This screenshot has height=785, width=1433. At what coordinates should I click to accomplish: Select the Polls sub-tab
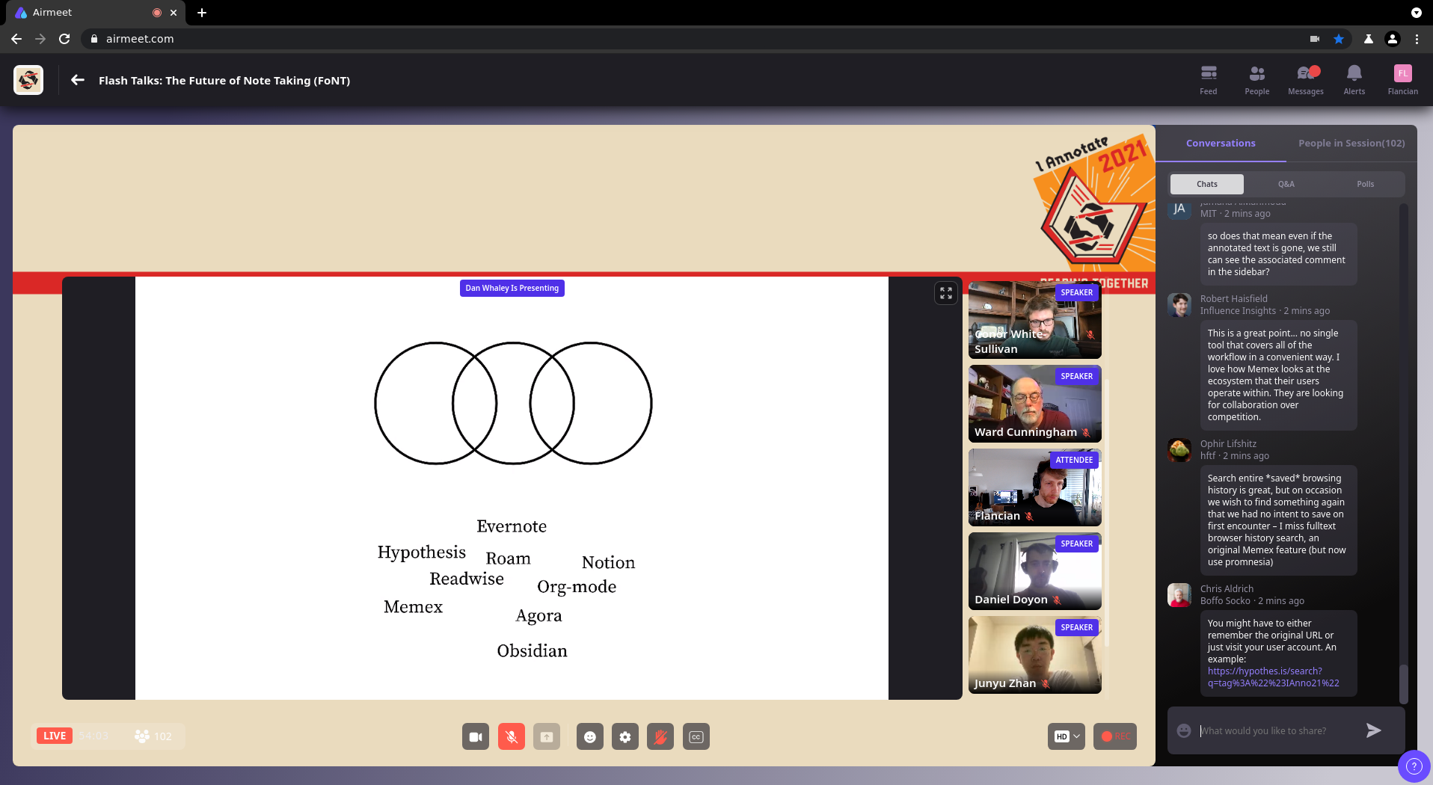tap(1366, 184)
